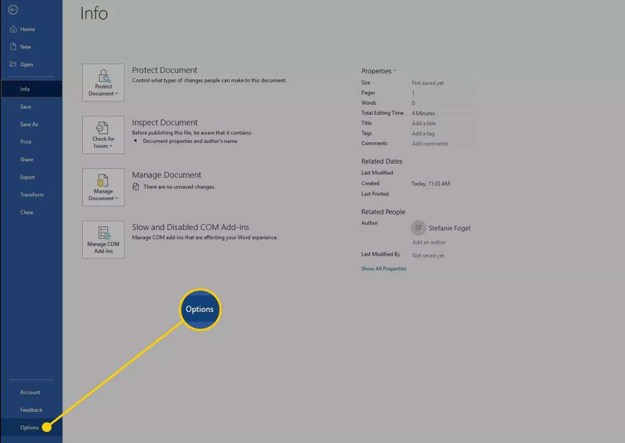Viewport: 625px width, 443px height.
Task: Select Save As in the sidebar
Action: (29, 124)
